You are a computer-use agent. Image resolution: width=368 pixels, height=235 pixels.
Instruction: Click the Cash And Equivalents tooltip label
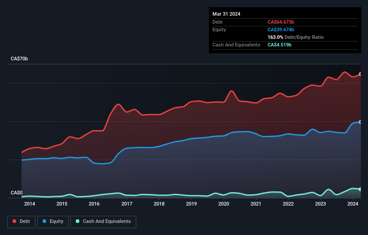pyautogui.click(x=236, y=45)
